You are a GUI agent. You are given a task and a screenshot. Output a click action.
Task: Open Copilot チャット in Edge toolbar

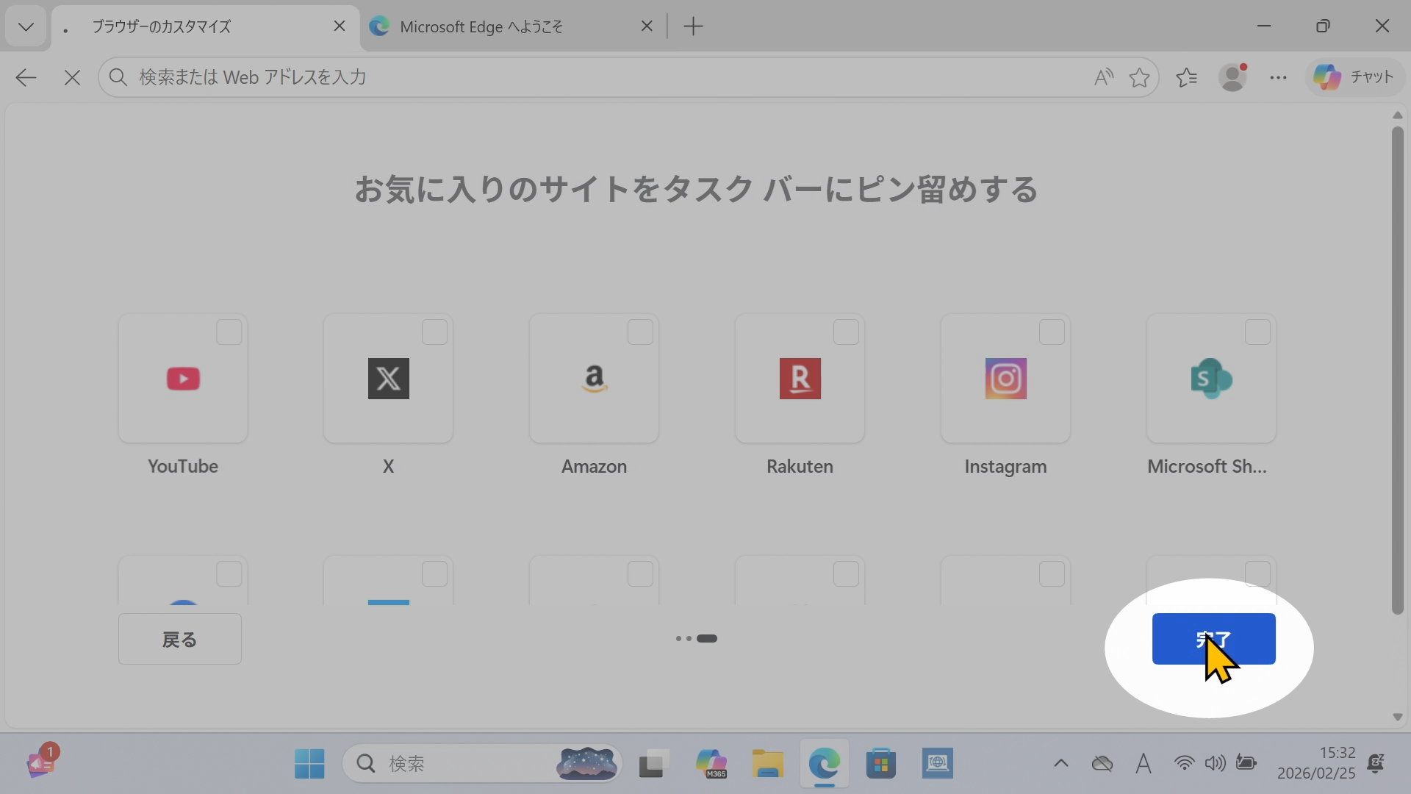[1354, 76]
